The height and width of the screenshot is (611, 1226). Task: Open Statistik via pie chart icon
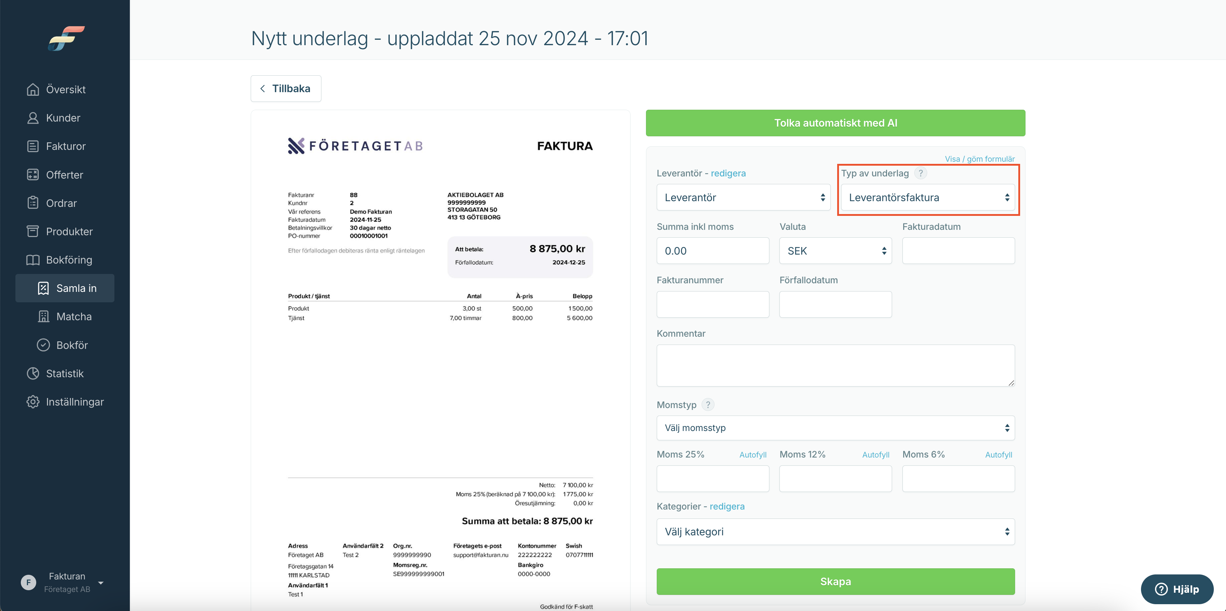tap(33, 374)
